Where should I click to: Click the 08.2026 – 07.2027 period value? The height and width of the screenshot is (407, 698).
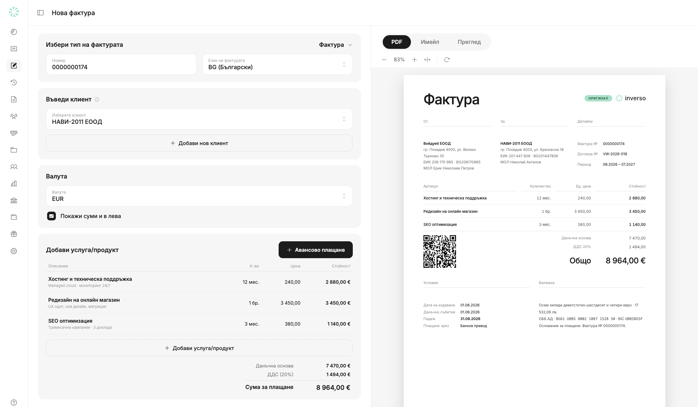coord(619,164)
